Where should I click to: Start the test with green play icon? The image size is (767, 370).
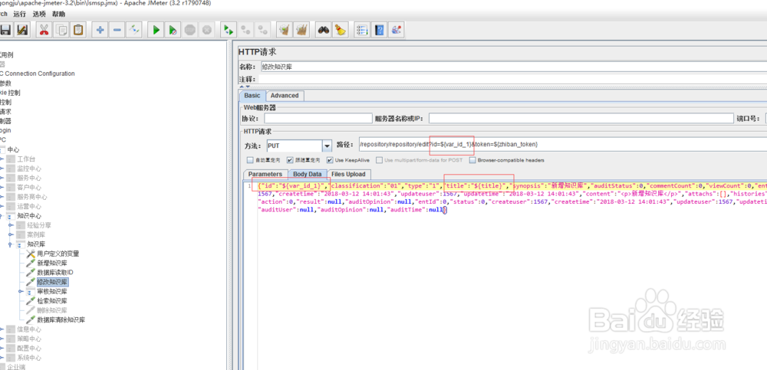pos(156,30)
